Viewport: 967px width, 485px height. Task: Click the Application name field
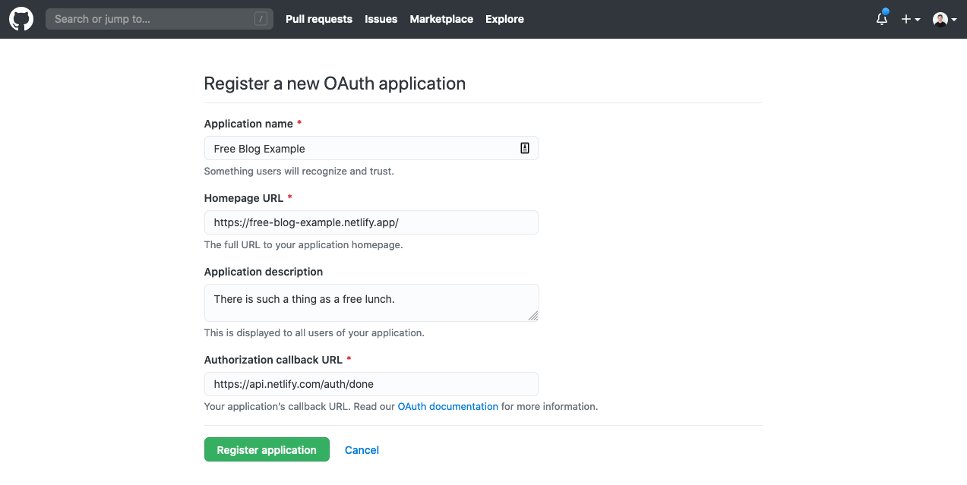(x=371, y=148)
